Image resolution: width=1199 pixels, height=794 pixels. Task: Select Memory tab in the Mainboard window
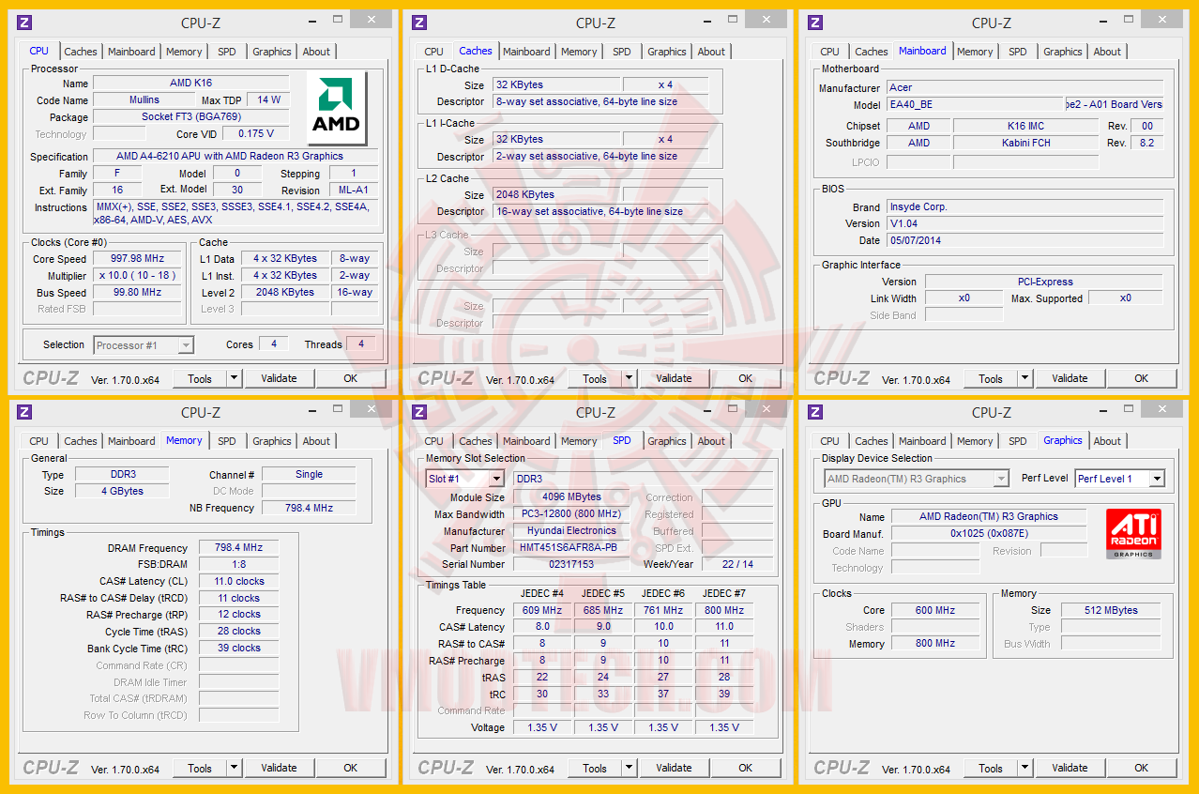tap(975, 52)
